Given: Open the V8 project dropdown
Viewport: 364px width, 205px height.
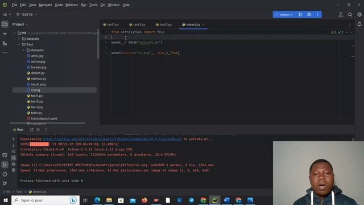Looking at the screenshot, I should point(7,15).
